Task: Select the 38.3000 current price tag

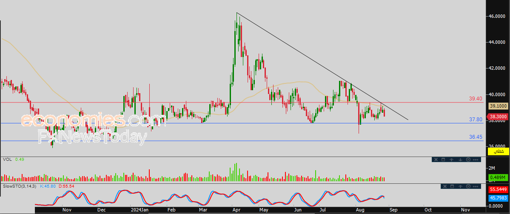Action: (x=498, y=117)
